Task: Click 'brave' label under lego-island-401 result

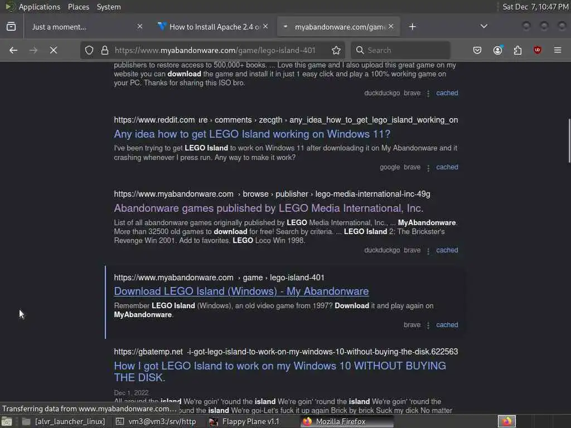Action: [x=412, y=325]
